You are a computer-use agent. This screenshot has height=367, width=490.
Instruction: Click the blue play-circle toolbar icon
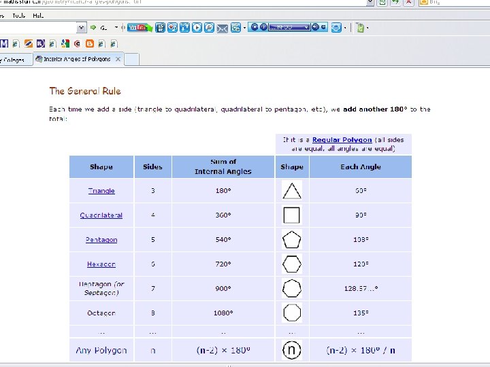(197, 27)
